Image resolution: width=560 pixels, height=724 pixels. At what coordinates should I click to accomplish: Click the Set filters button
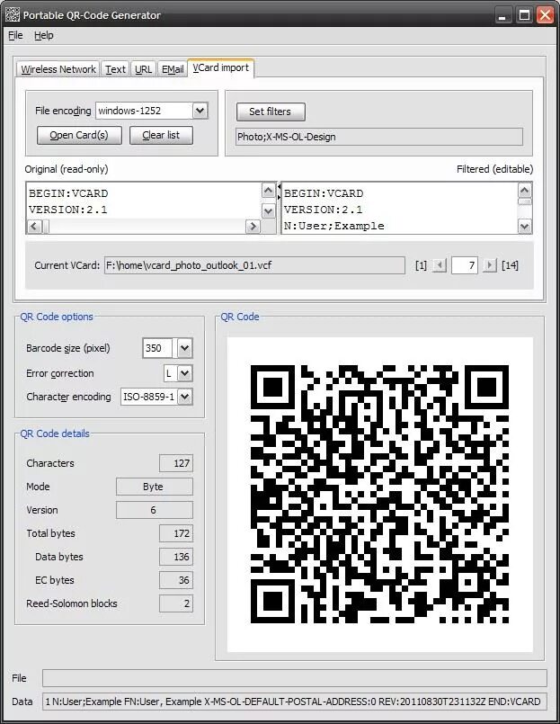[x=270, y=112]
